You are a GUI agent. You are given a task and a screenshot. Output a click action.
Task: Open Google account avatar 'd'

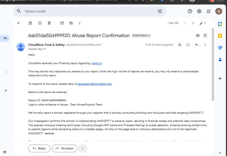click(218, 11)
